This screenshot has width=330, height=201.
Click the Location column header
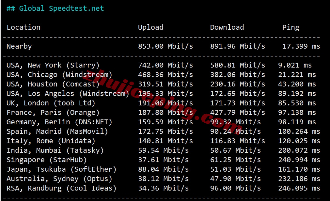click(24, 27)
